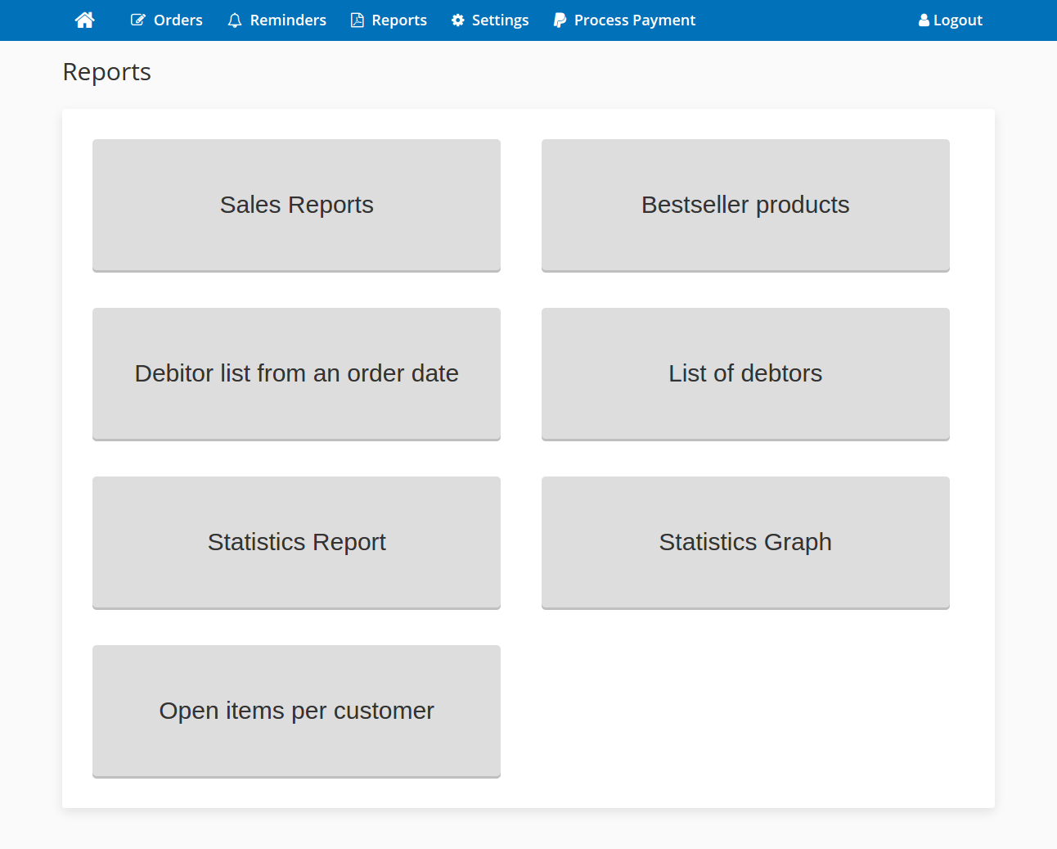Viewport: 1057px width, 849px height.
Task: Click the PayPal icon in navbar
Action: point(560,20)
